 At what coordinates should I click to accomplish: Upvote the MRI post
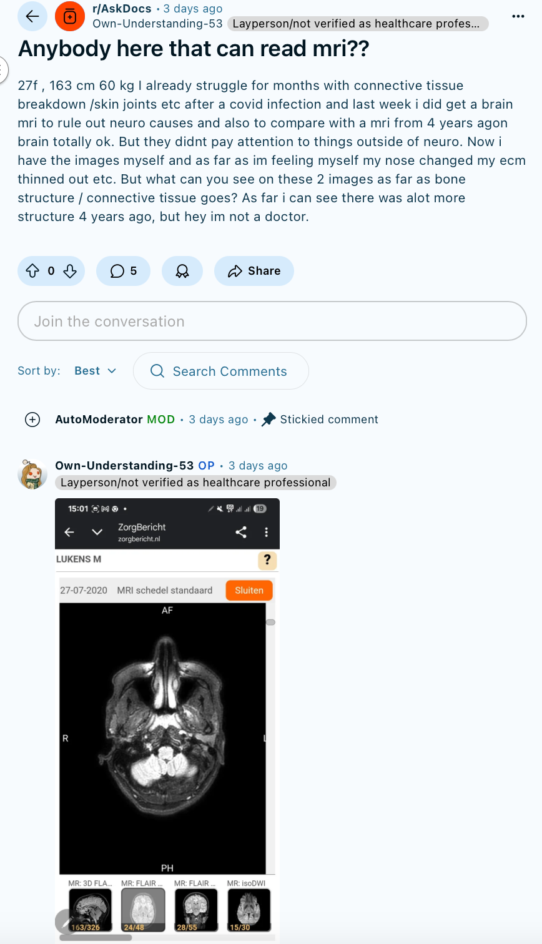pyautogui.click(x=32, y=271)
